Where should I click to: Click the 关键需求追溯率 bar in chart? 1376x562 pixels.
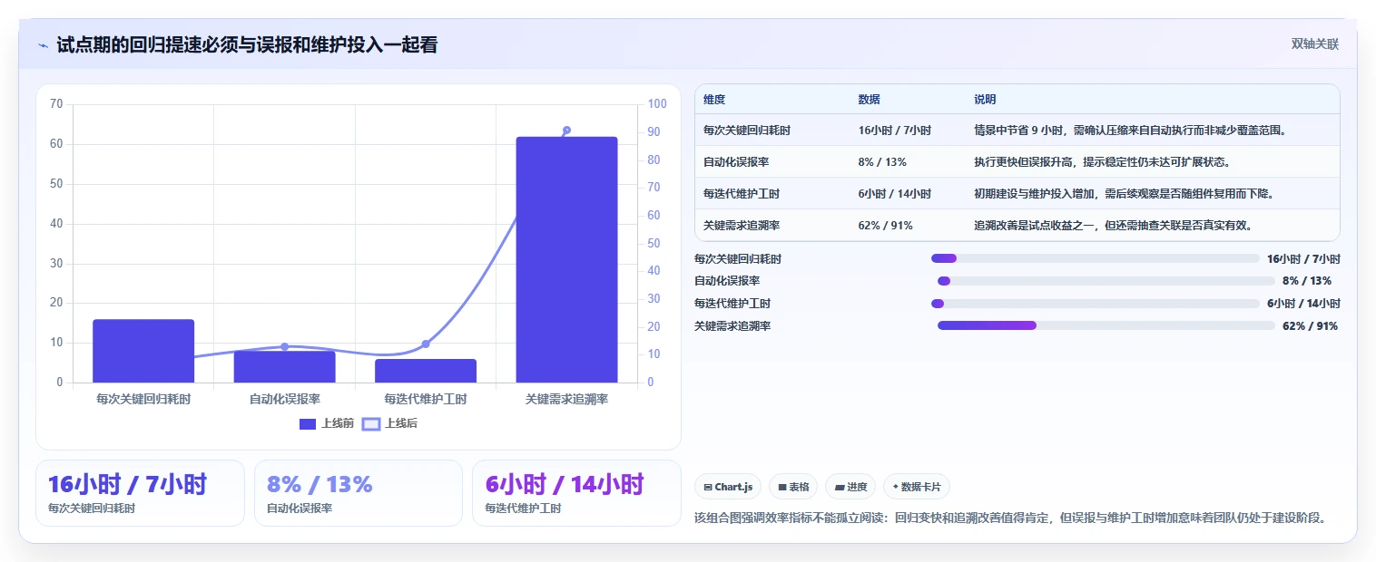pyautogui.click(x=566, y=259)
